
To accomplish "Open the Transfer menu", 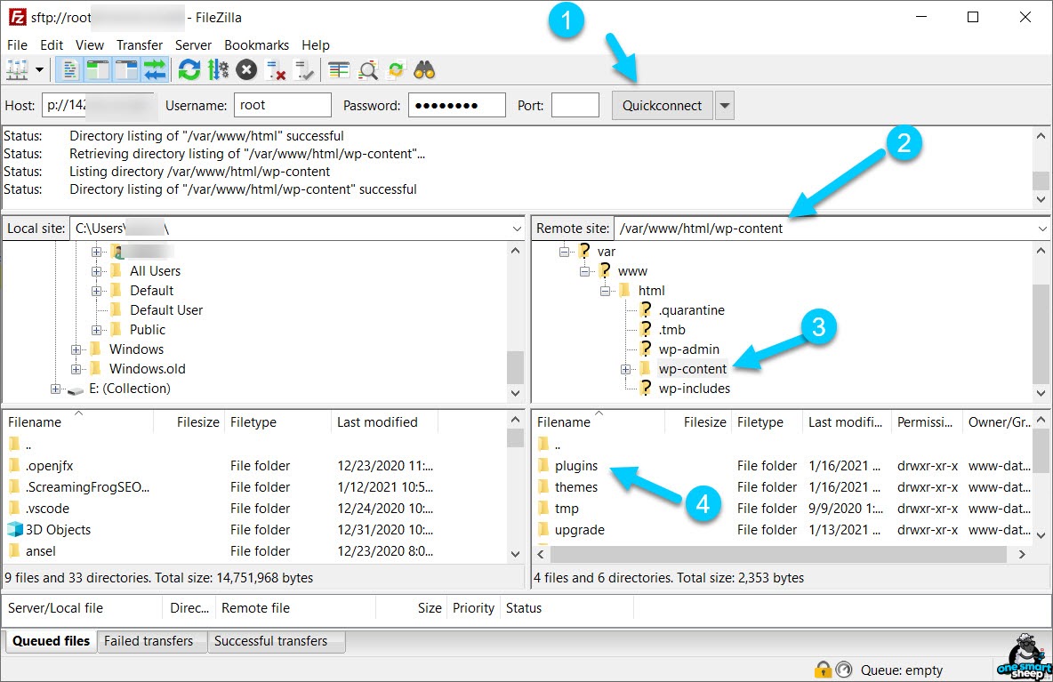I will click(140, 45).
